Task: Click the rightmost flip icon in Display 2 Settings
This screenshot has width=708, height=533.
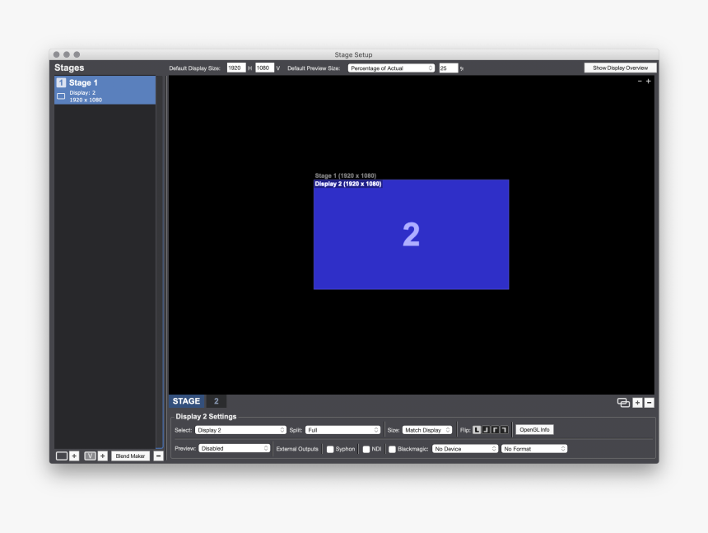Action: coord(504,429)
